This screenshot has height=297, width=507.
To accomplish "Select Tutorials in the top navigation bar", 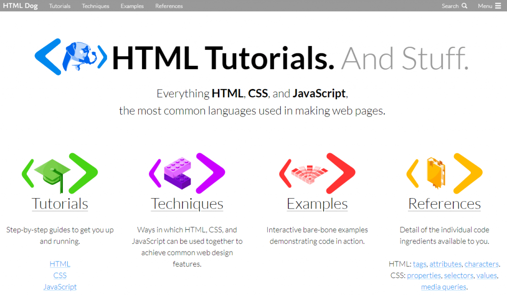I will coord(60,6).
